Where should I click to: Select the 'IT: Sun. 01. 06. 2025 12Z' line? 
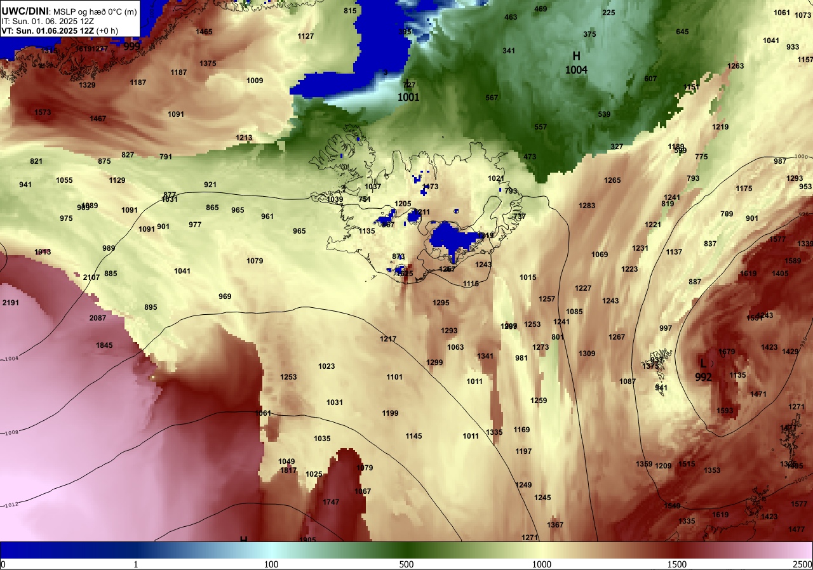click(47, 21)
